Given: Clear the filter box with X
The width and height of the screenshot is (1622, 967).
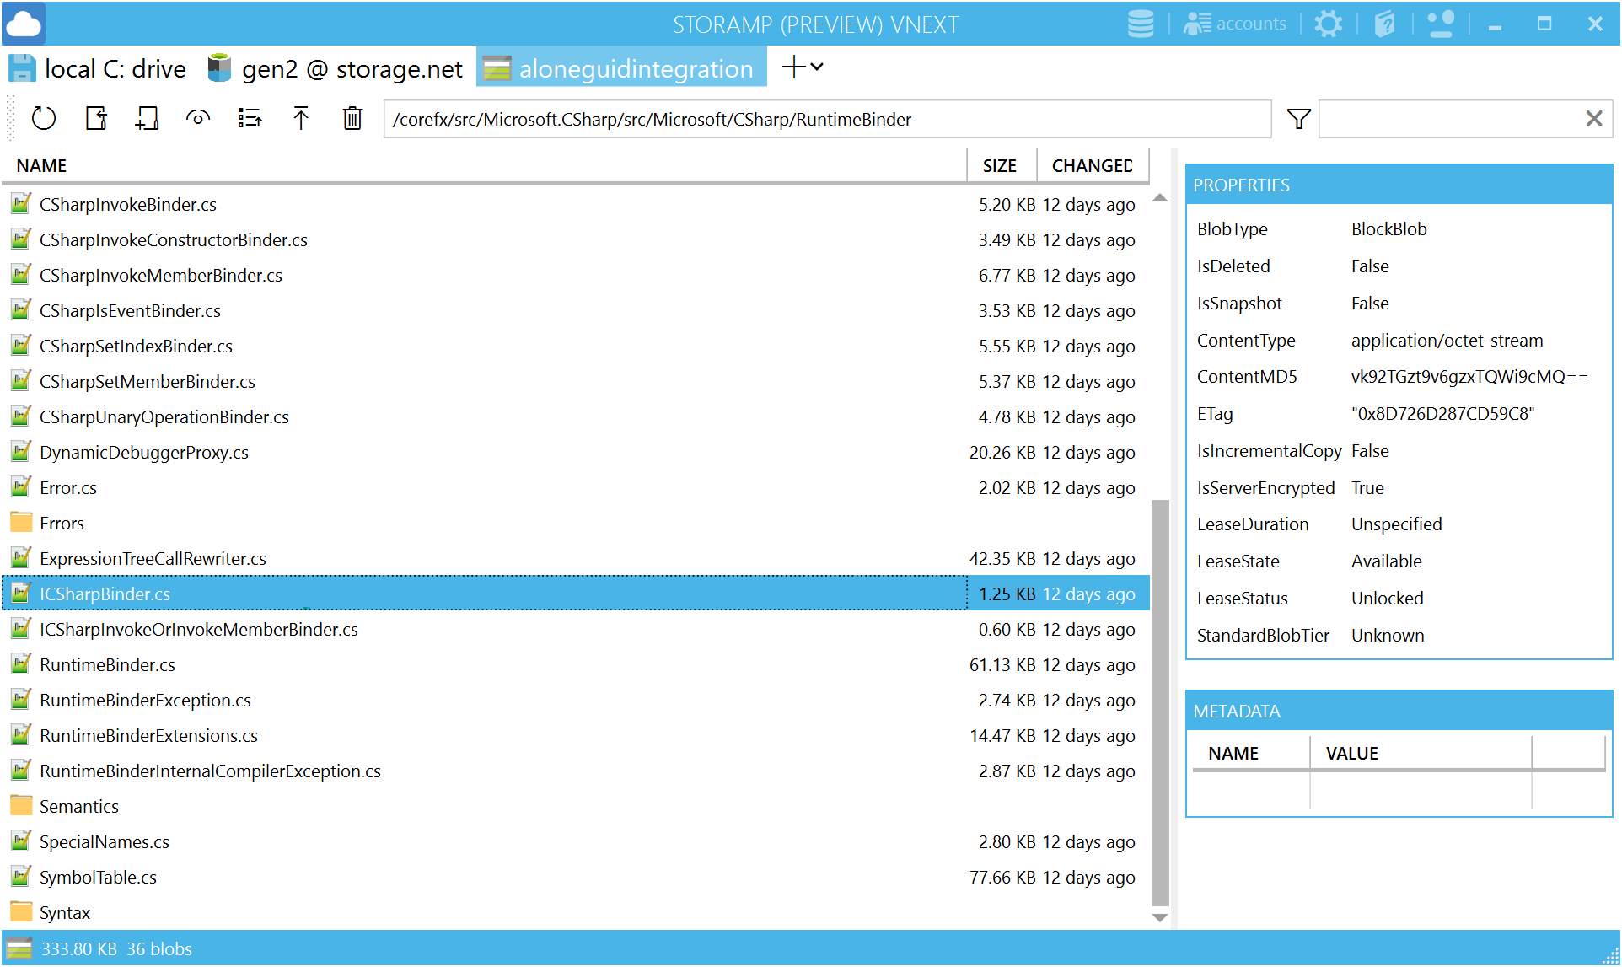Looking at the screenshot, I should 1593,119.
